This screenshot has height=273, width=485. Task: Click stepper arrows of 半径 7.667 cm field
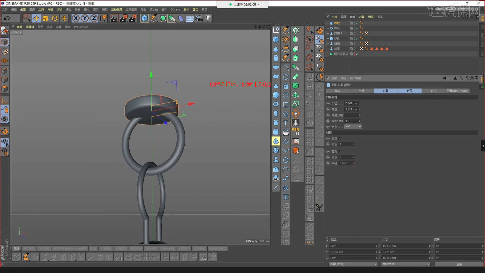(x=359, y=103)
